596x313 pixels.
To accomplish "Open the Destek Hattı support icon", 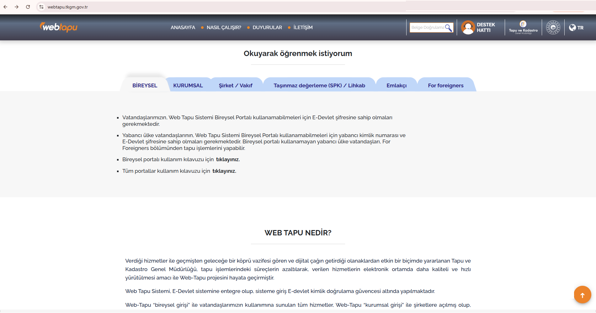I will click(468, 27).
